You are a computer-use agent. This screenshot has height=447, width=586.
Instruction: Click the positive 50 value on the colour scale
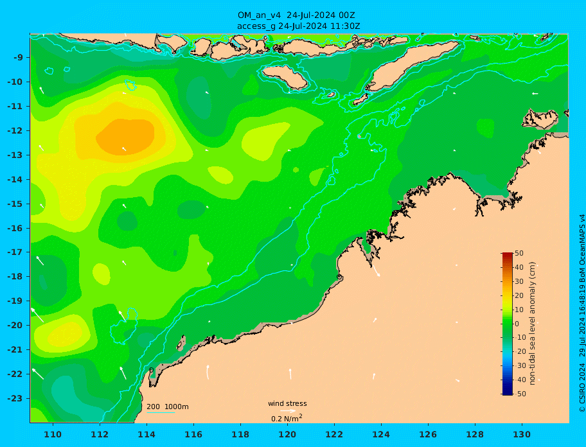pos(519,253)
